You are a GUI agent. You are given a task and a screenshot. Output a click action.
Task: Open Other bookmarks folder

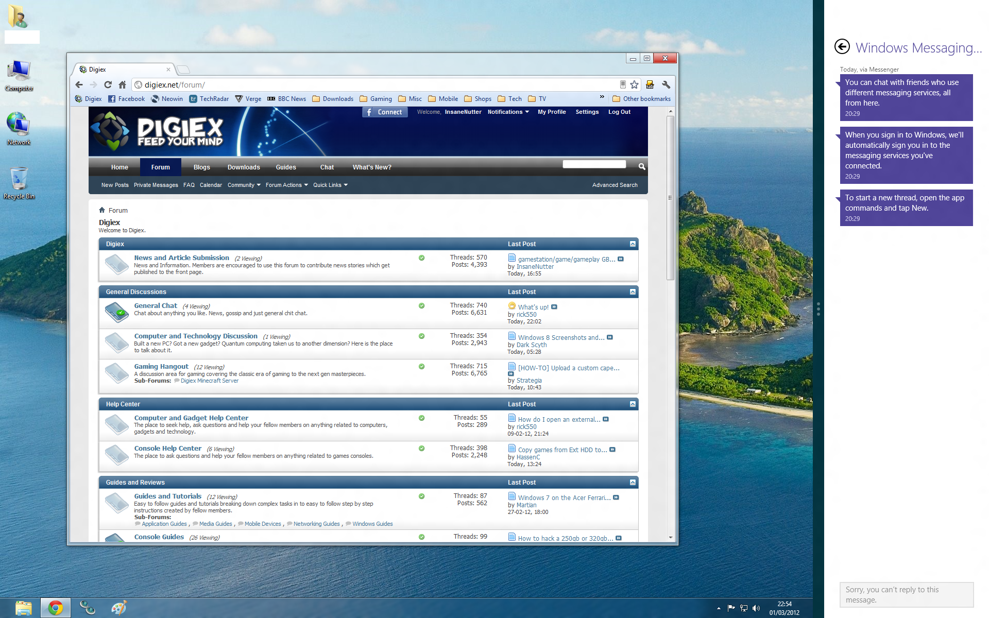click(x=641, y=99)
